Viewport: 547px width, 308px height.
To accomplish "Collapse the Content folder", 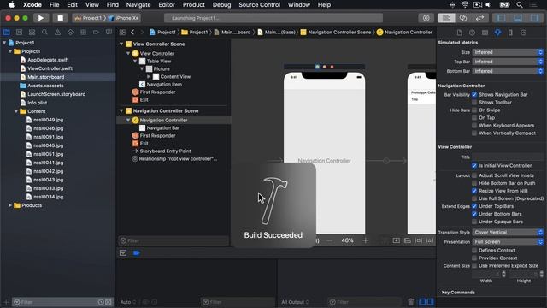I will pyautogui.click(x=16, y=111).
